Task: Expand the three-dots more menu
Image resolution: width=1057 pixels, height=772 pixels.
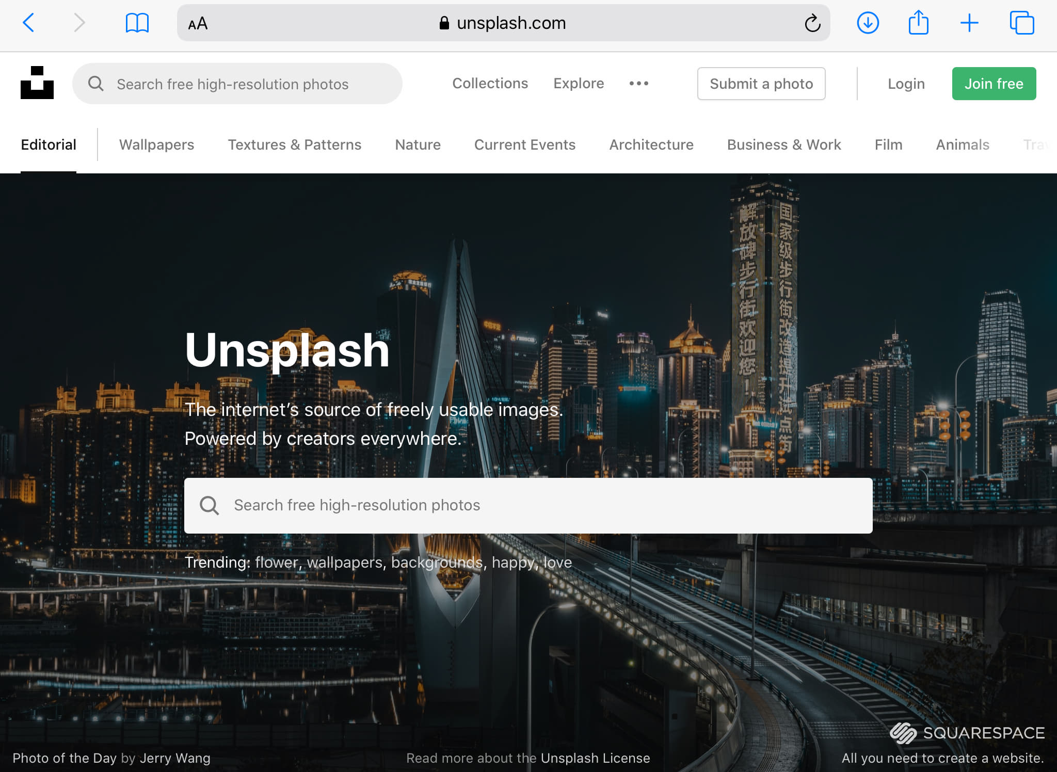Action: (638, 83)
